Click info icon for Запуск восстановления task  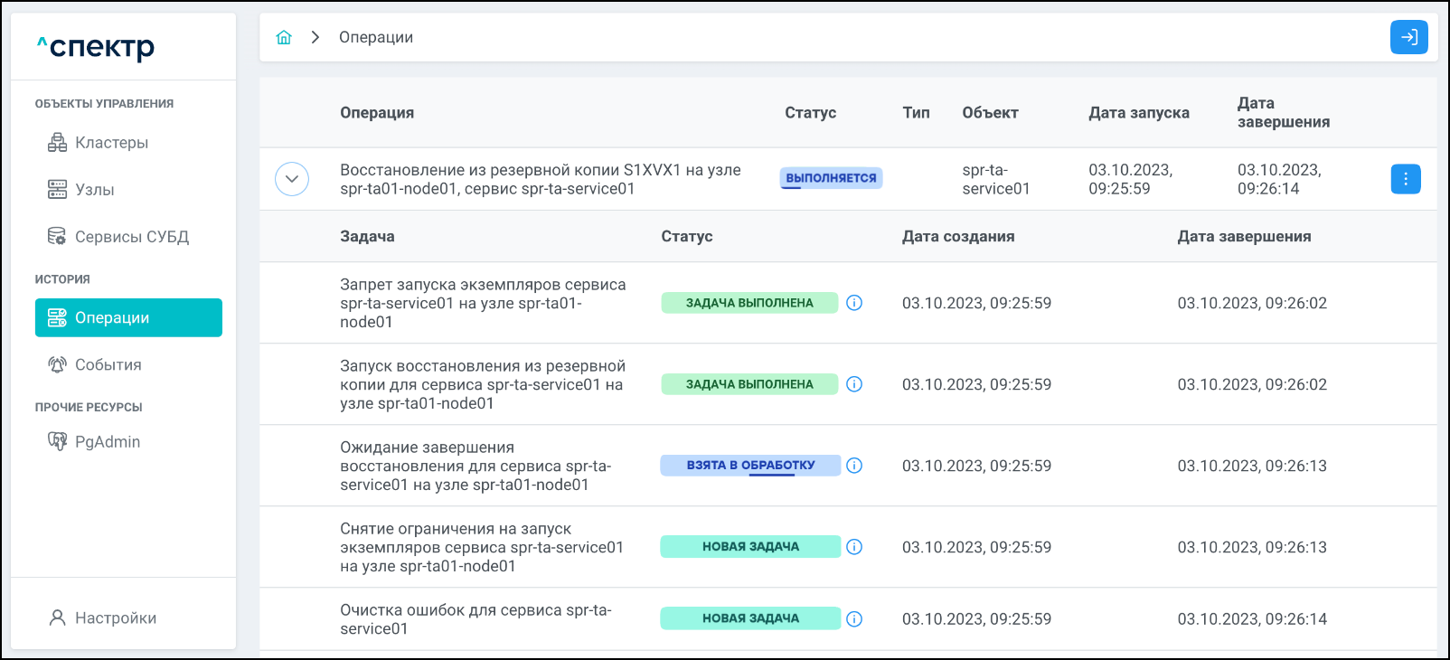click(854, 384)
